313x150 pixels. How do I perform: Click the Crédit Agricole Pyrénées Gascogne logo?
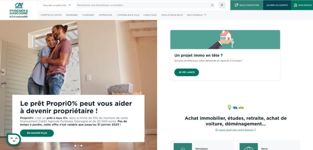pyautogui.click(x=19, y=10)
